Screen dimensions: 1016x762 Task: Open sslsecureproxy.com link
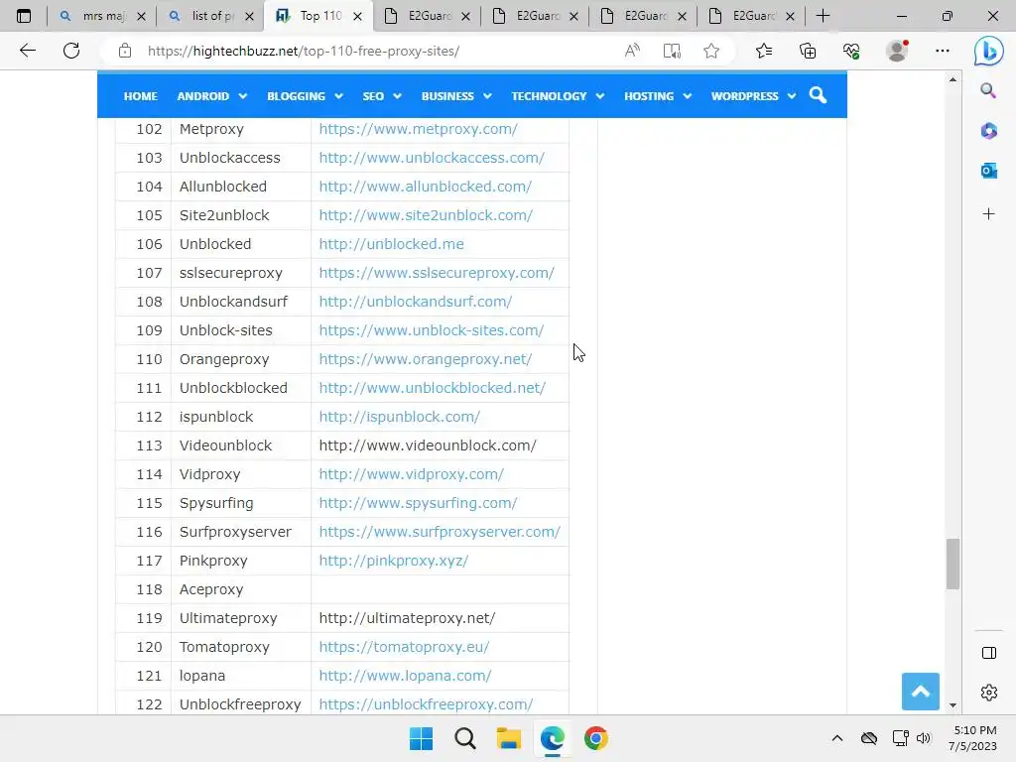(437, 273)
